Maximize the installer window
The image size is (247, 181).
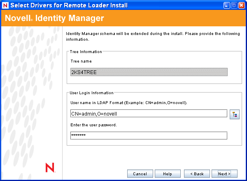[x=234, y=5]
